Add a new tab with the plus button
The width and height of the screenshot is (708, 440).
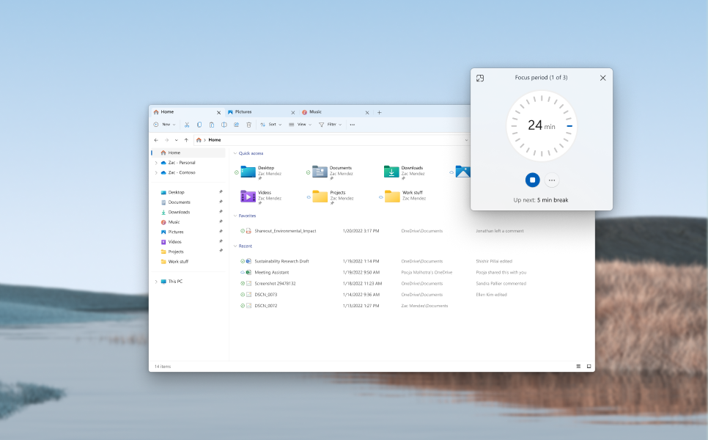coord(380,112)
